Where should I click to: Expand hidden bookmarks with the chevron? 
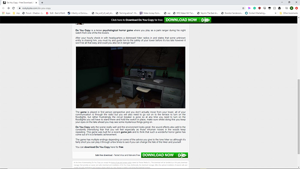pyautogui.click(x=276, y=13)
